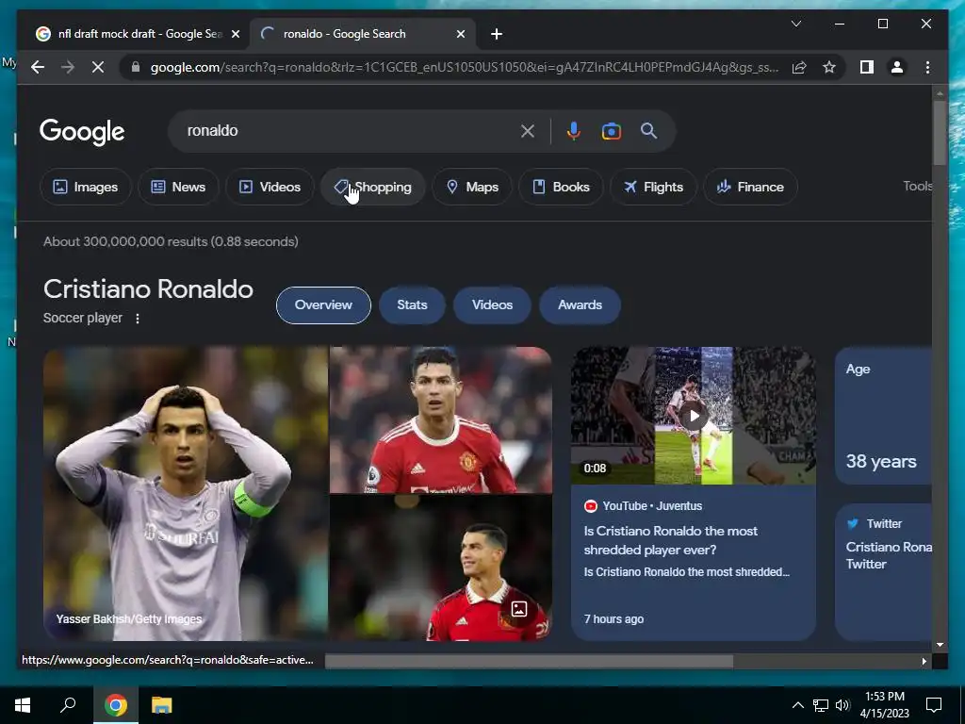The height and width of the screenshot is (724, 965).
Task: Open taskbar clock showing 1:53 PM
Action: [884, 705]
